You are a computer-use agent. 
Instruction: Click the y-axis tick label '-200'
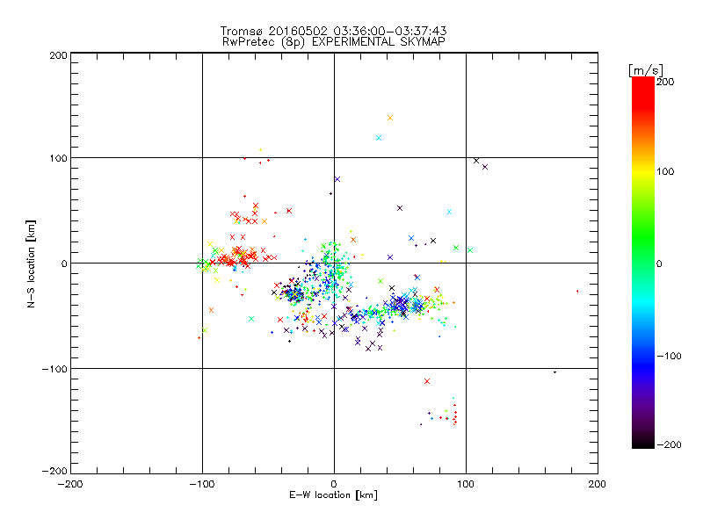54,471
